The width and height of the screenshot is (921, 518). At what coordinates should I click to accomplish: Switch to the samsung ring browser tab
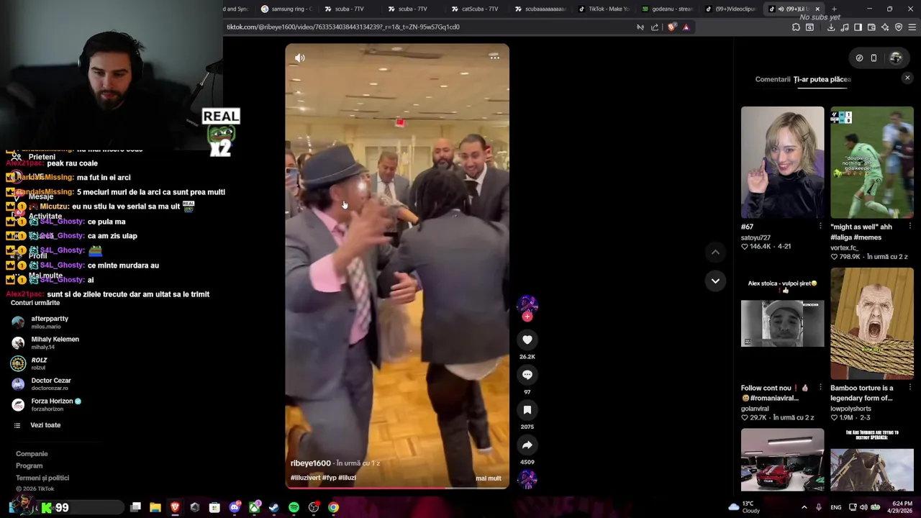tap(286, 9)
